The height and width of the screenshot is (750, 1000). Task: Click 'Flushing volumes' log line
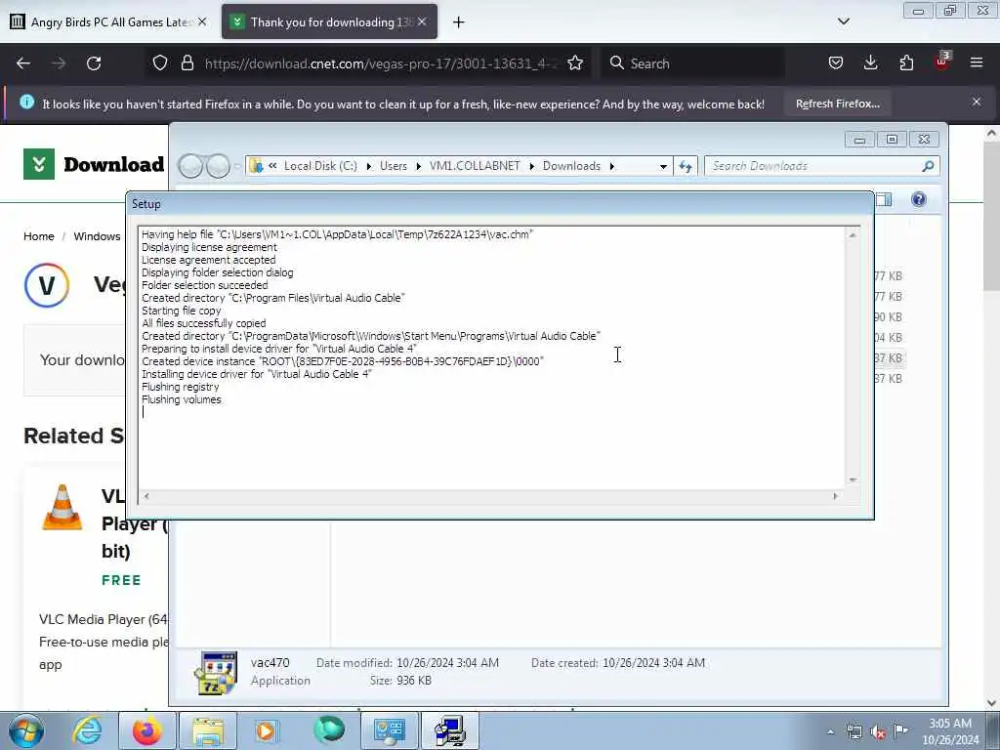click(x=181, y=399)
